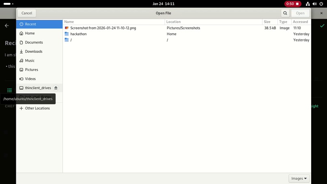Click the root folder icon in file list
Screen dimensions: 327x184
click(67, 40)
